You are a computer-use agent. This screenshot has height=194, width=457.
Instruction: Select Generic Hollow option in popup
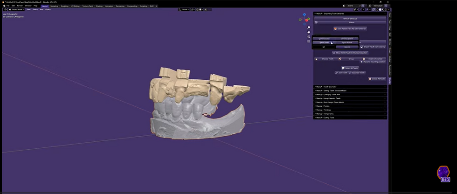click(x=347, y=39)
